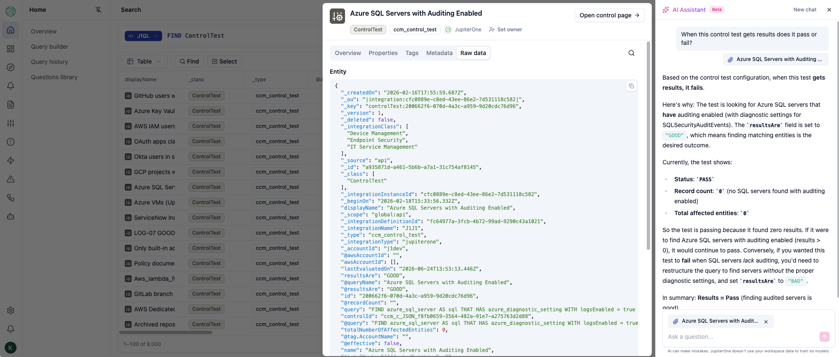Screen dimensions: 839x357
Task: Click the FIND ControlTest query field
Action: point(196,36)
